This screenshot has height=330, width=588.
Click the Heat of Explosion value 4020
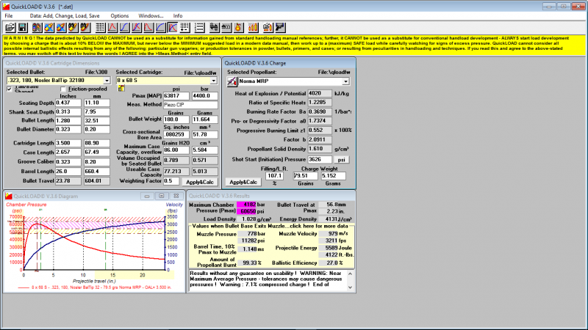point(320,93)
